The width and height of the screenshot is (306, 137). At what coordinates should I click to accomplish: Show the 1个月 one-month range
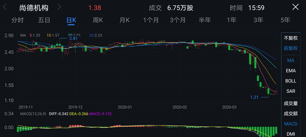tap(151, 20)
